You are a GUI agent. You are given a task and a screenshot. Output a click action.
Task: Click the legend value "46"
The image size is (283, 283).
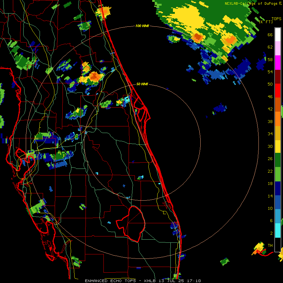click(270, 97)
